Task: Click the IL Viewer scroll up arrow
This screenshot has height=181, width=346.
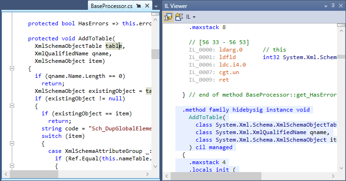Action: point(341,31)
